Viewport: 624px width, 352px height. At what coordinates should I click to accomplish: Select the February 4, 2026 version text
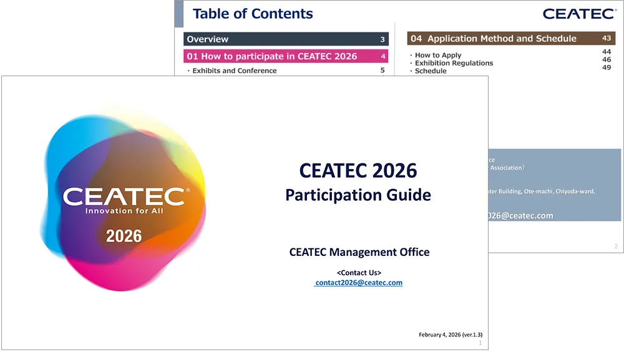pyautogui.click(x=450, y=335)
